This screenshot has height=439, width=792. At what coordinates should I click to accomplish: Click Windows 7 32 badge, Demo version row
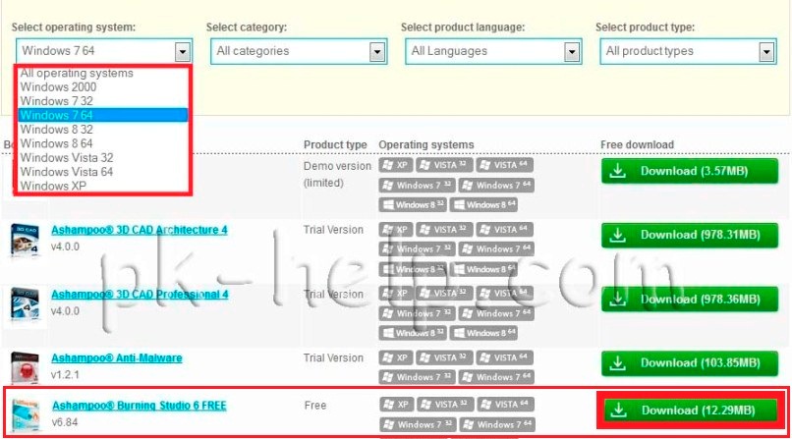tap(417, 186)
